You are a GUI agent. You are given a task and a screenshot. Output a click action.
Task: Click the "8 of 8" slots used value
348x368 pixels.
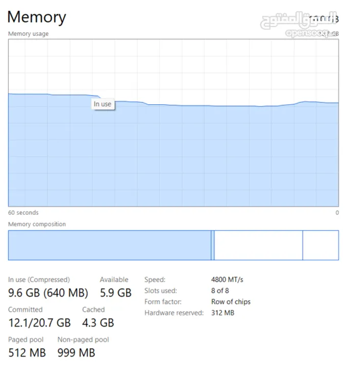point(220,291)
